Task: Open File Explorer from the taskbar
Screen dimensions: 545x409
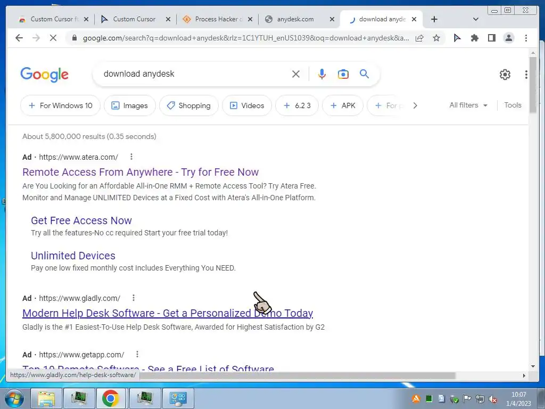Action: coord(46,398)
